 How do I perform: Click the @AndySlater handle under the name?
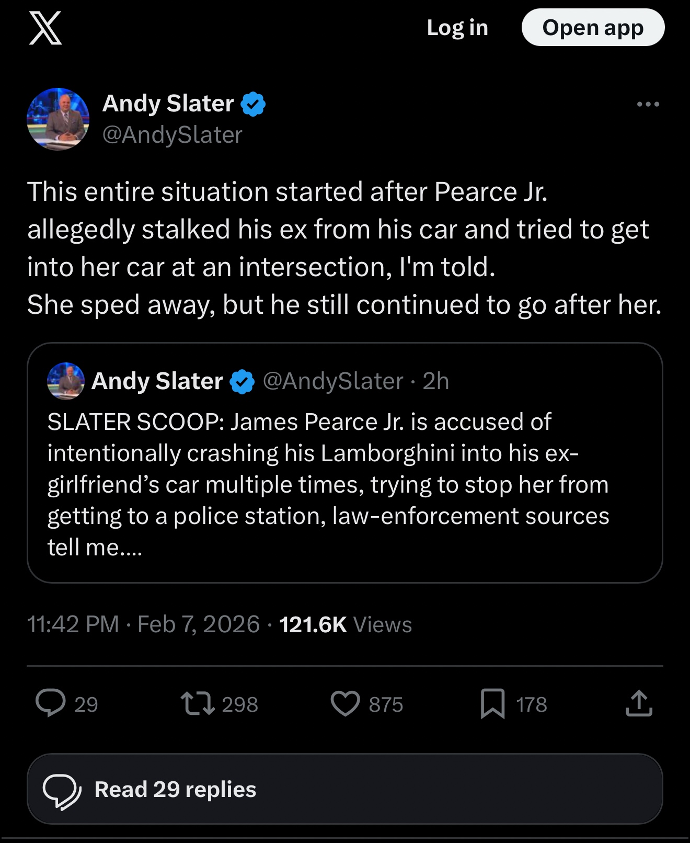coord(172,135)
